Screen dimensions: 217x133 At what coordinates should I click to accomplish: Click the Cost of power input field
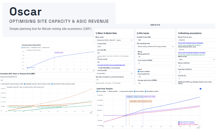coord(155,63)
